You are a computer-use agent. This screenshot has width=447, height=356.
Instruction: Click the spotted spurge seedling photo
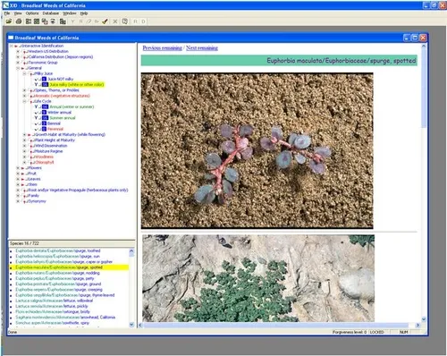pos(257,151)
